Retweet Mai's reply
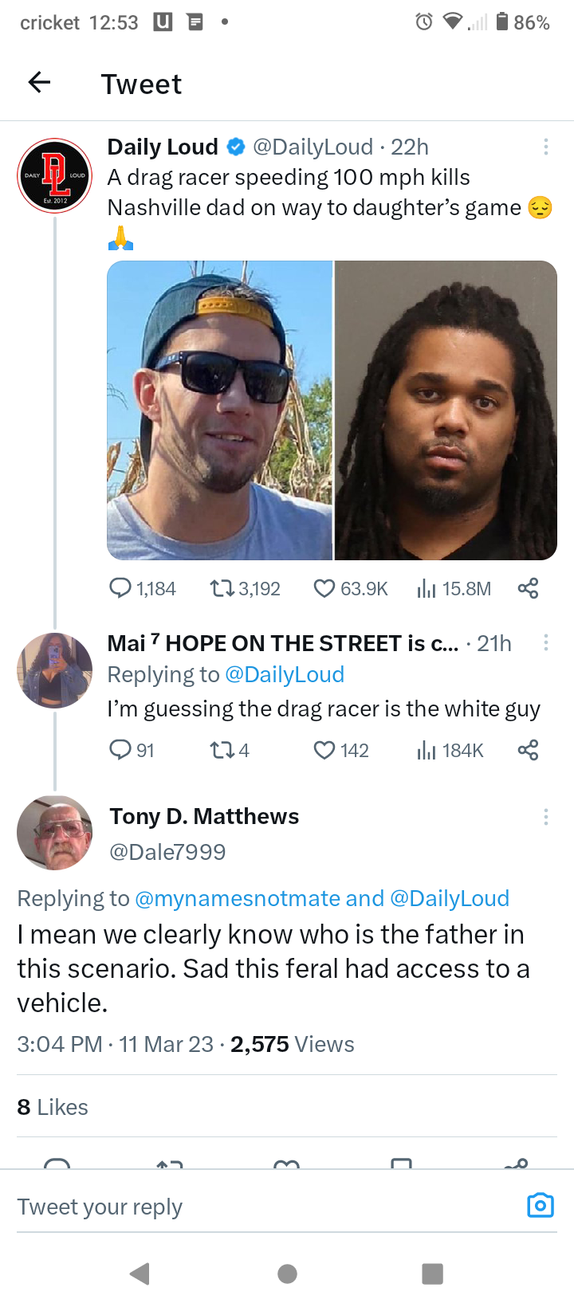The height and width of the screenshot is (1307, 574). tap(219, 750)
